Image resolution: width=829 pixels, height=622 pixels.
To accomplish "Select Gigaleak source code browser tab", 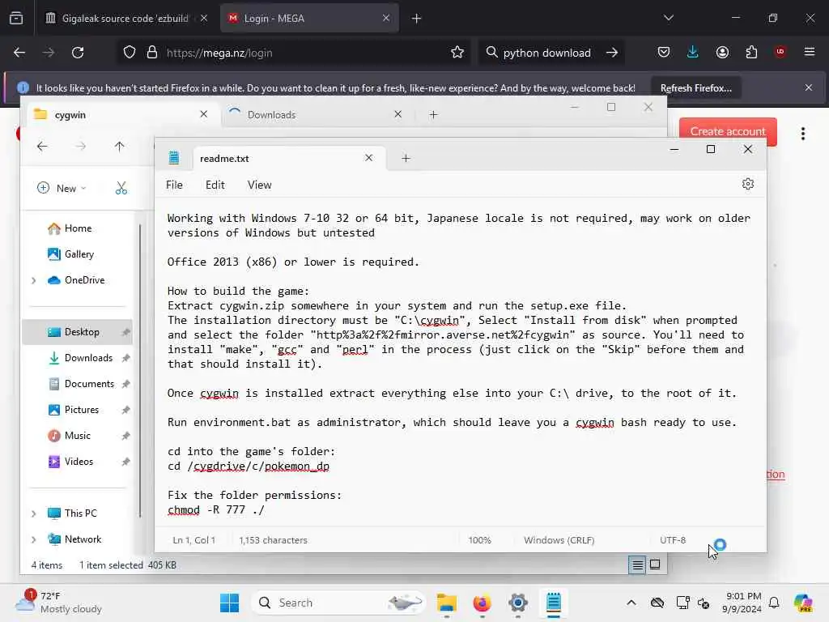I will (x=125, y=18).
